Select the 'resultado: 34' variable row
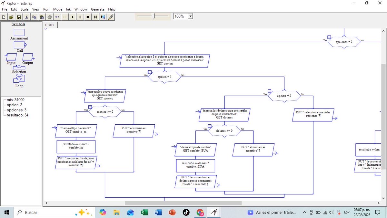This screenshot has width=387, height=218. click(17, 115)
